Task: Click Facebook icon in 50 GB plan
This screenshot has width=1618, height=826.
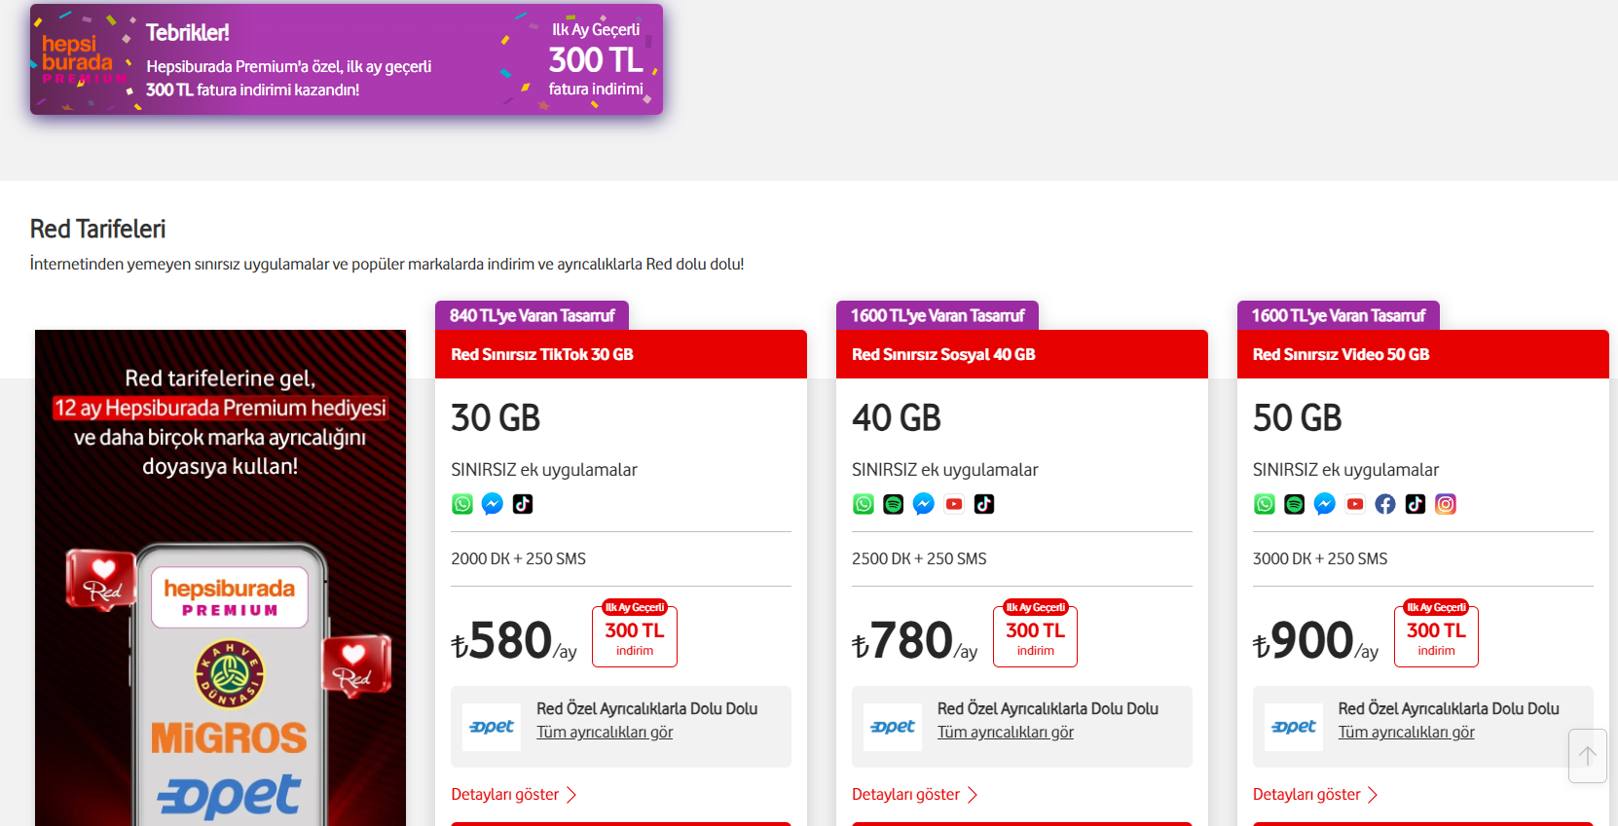Action: (1385, 504)
